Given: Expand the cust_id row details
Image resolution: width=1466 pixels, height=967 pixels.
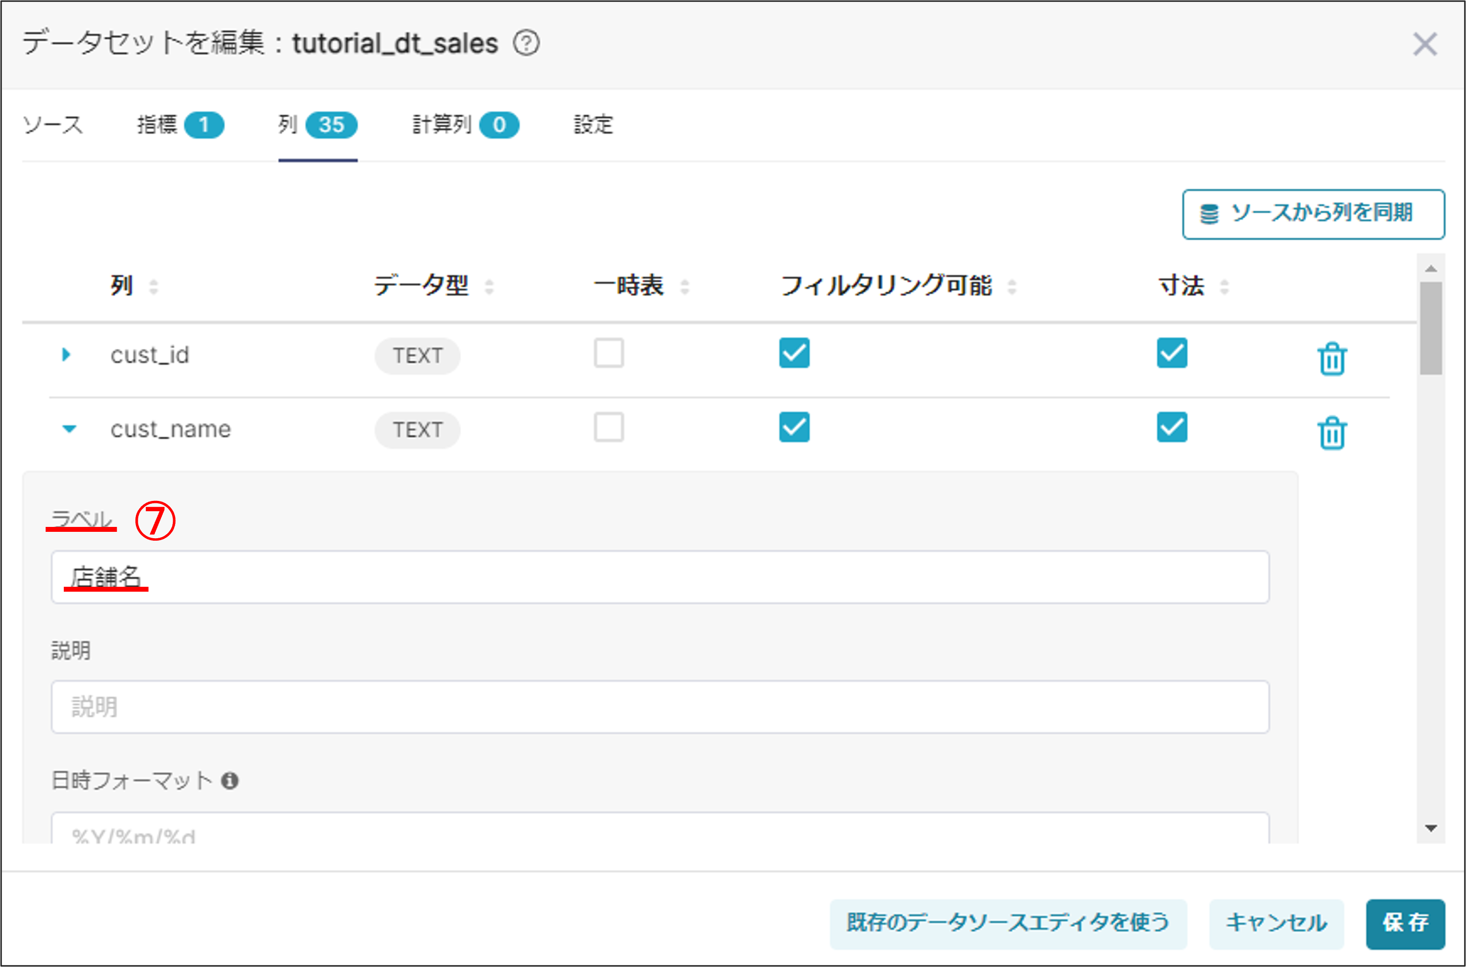Looking at the screenshot, I should point(67,355).
